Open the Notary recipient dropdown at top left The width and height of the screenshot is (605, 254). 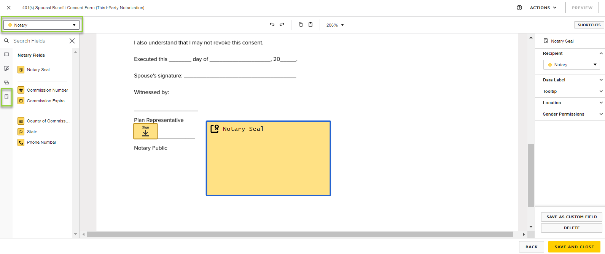[x=41, y=25]
